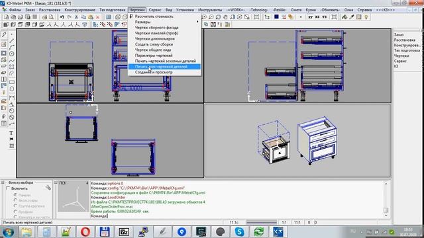Image resolution: width=424 pixels, height=238 pixels.
Task: Click the line drawing tool
Action: point(12,41)
